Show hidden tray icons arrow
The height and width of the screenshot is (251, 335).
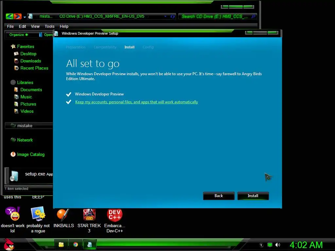click(261, 245)
